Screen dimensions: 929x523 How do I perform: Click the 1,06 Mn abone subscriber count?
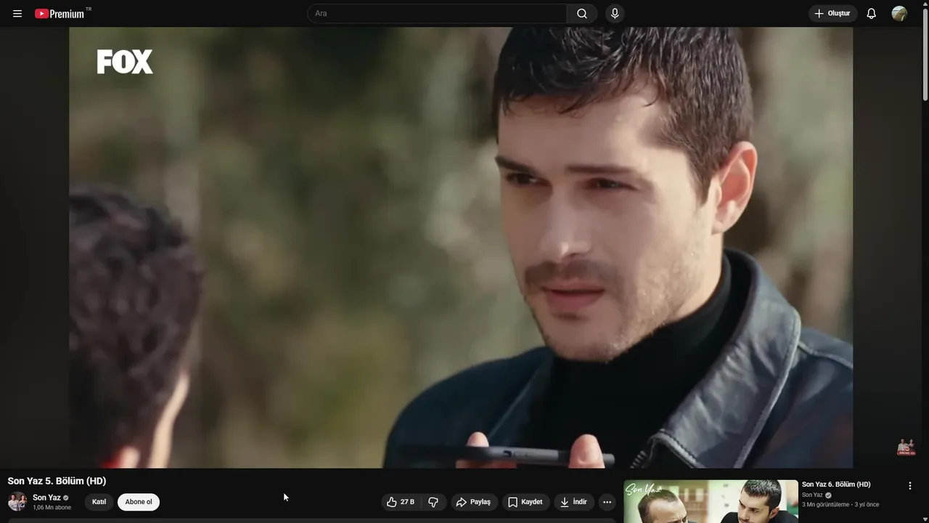(52, 508)
